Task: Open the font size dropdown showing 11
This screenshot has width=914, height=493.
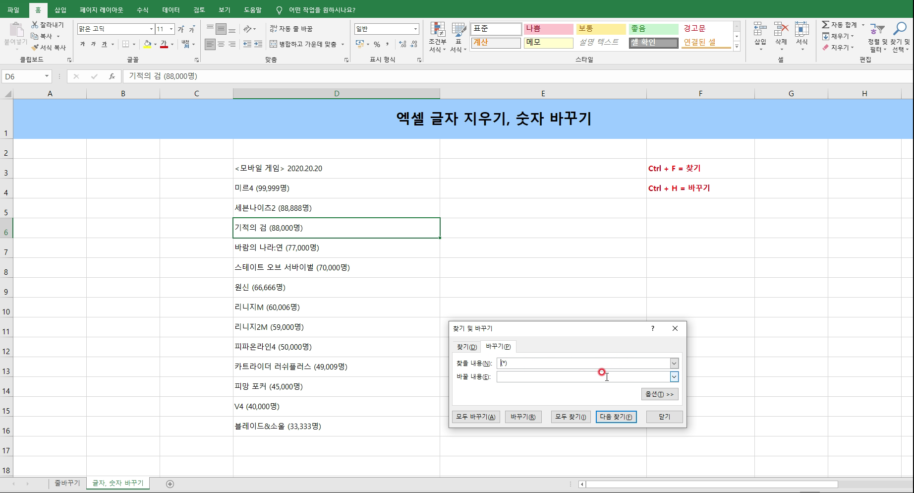Action: click(x=171, y=29)
